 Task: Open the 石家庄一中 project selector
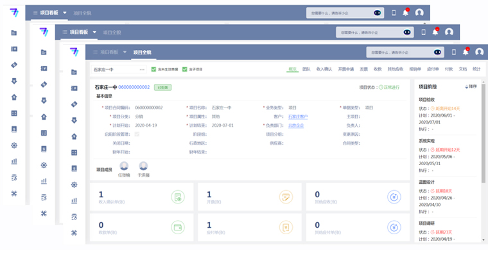point(119,69)
